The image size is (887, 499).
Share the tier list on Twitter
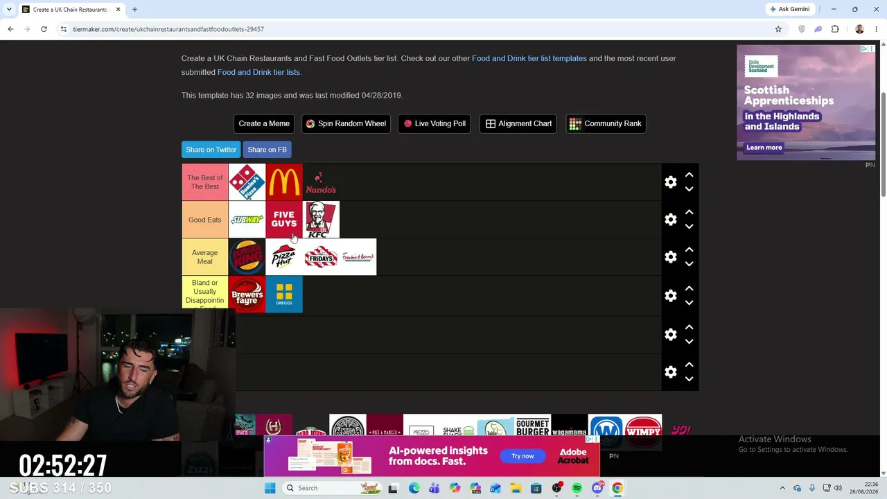[x=211, y=150]
